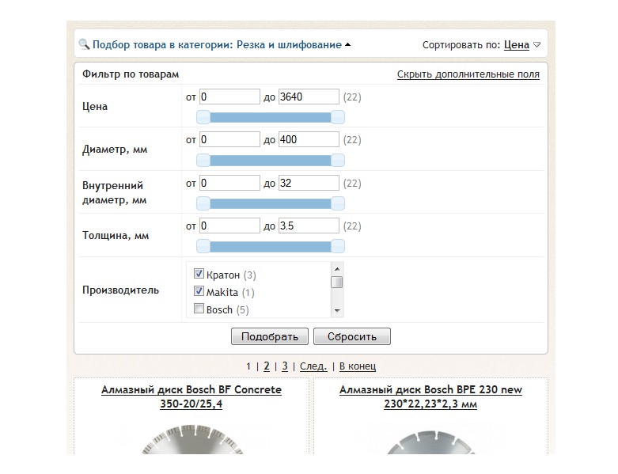This screenshot has height=474, width=618.
Task: Click the magnifier icon beside Подбор товара
Action: [84, 45]
